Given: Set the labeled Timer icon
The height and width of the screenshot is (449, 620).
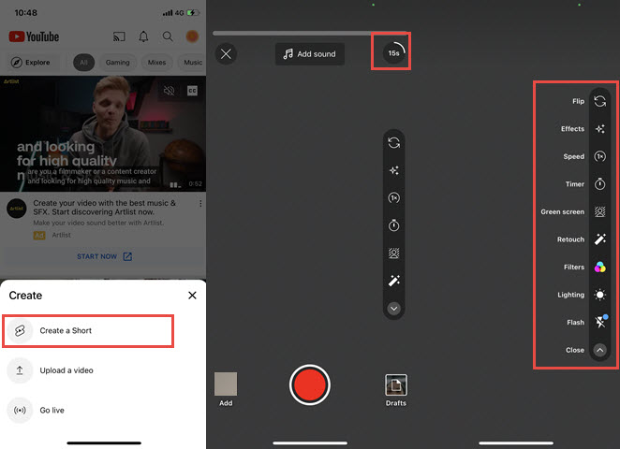Looking at the screenshot, I should pos(599,184).
